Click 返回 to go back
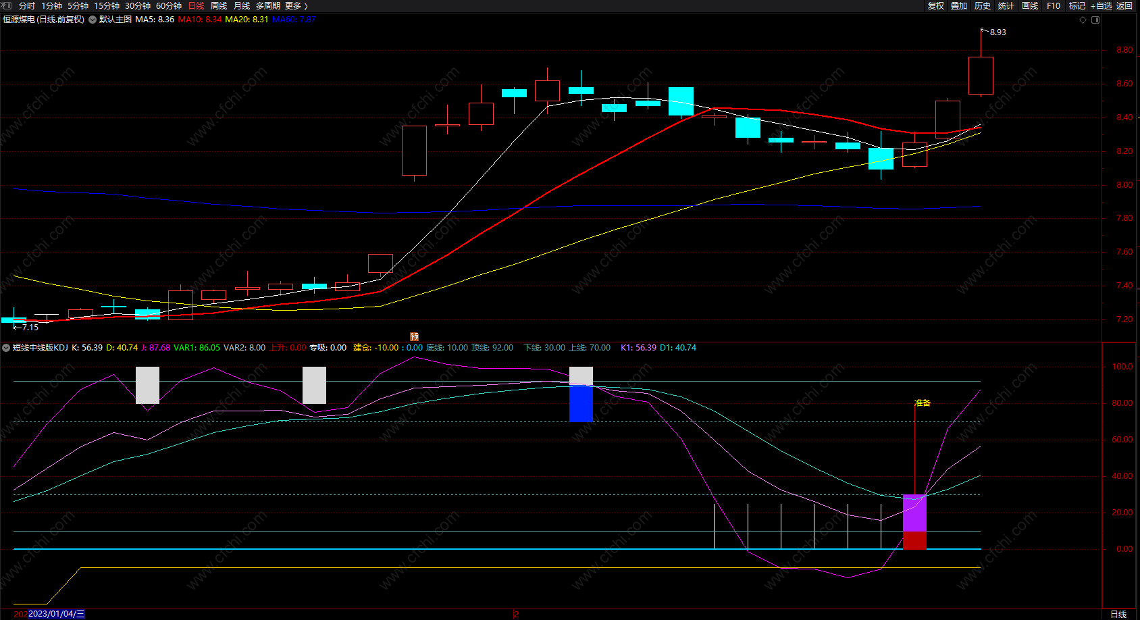Image resolution: width=1140 pixels, height=620 pixels. click(x=1124, y=5)
